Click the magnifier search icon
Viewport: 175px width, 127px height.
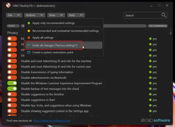(x=164, y=15)
